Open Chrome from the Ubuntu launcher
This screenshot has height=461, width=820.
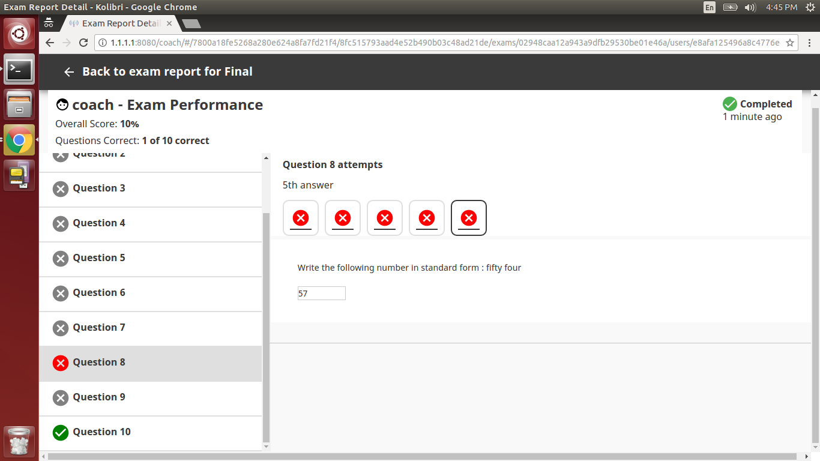[19, 139]
